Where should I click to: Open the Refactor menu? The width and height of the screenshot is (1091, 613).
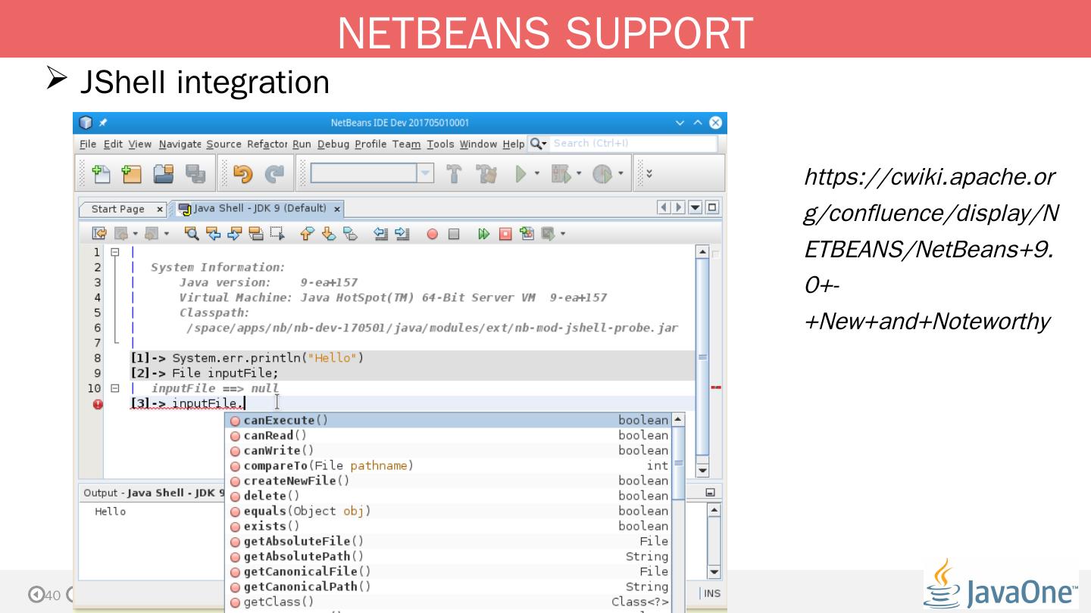click(267, 144)
